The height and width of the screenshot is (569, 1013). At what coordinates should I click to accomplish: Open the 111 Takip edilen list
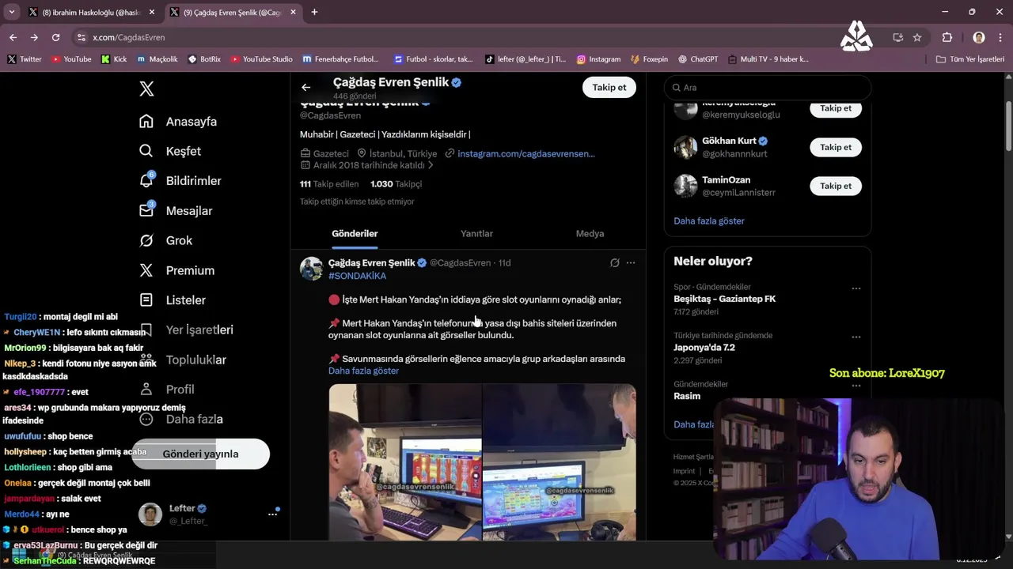click(329, 184)
